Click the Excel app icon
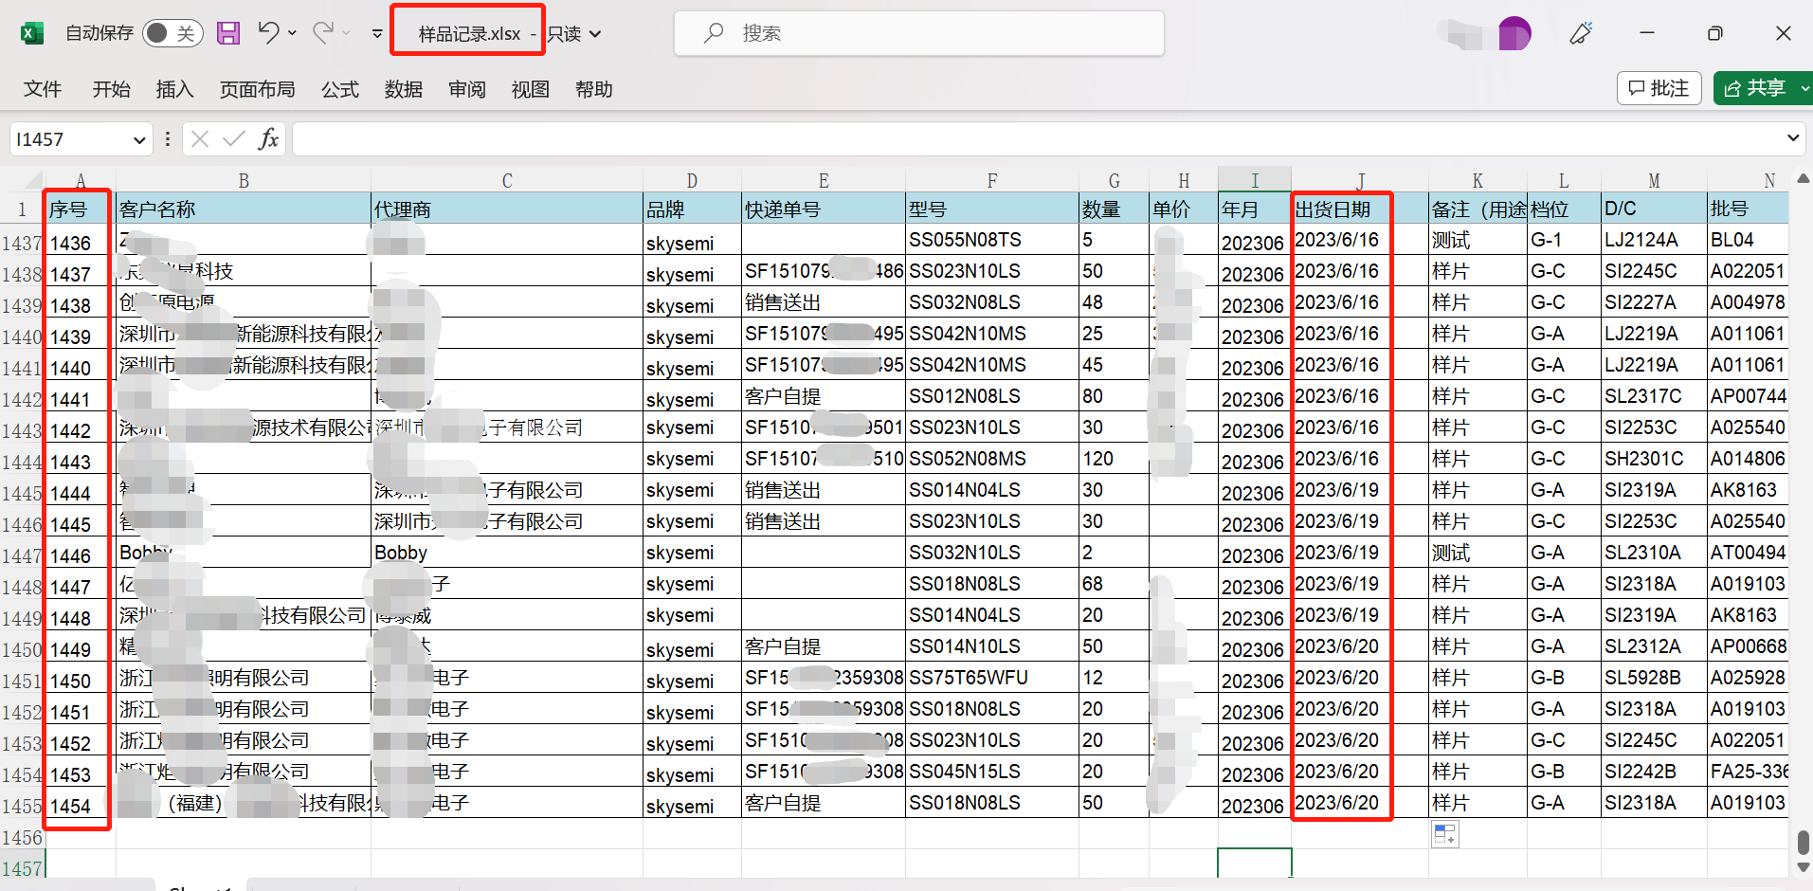1813x891 pixels. point(32,33)
